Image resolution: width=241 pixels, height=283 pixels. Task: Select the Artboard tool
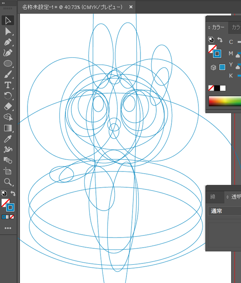coord(8,171)
